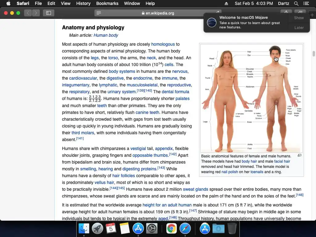Open the Help menu
The height and width of the screenshot is (237, 316).
click(x=150, y=3)
